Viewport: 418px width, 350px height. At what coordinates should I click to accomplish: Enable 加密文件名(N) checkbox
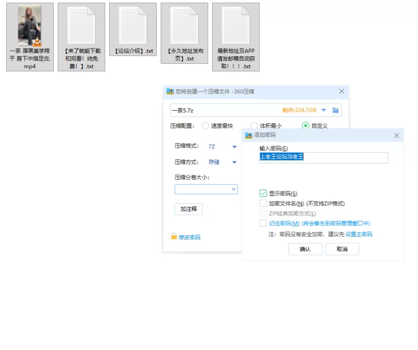263,203
